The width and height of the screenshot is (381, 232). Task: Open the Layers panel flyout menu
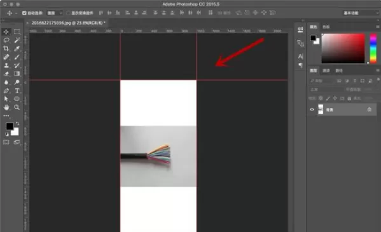click(378, 71)
